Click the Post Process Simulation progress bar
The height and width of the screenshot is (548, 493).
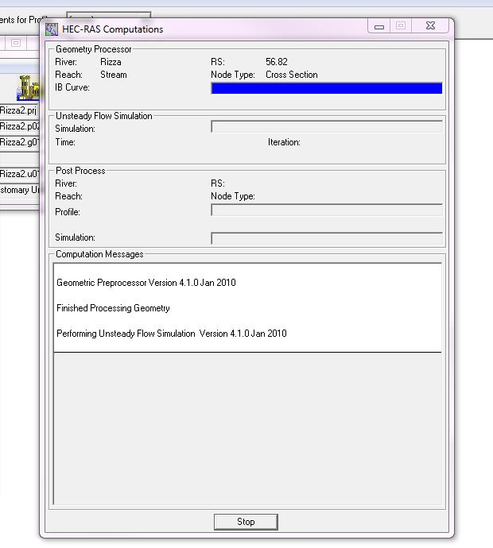326,238
